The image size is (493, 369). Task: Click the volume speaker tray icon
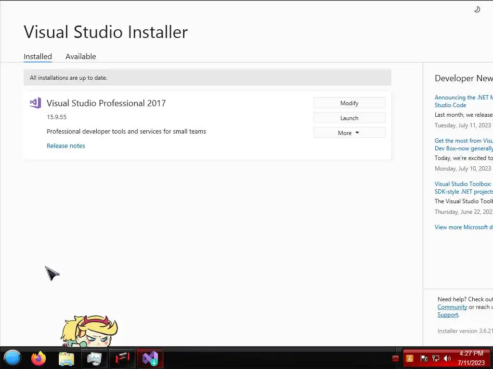click(447, 358)
